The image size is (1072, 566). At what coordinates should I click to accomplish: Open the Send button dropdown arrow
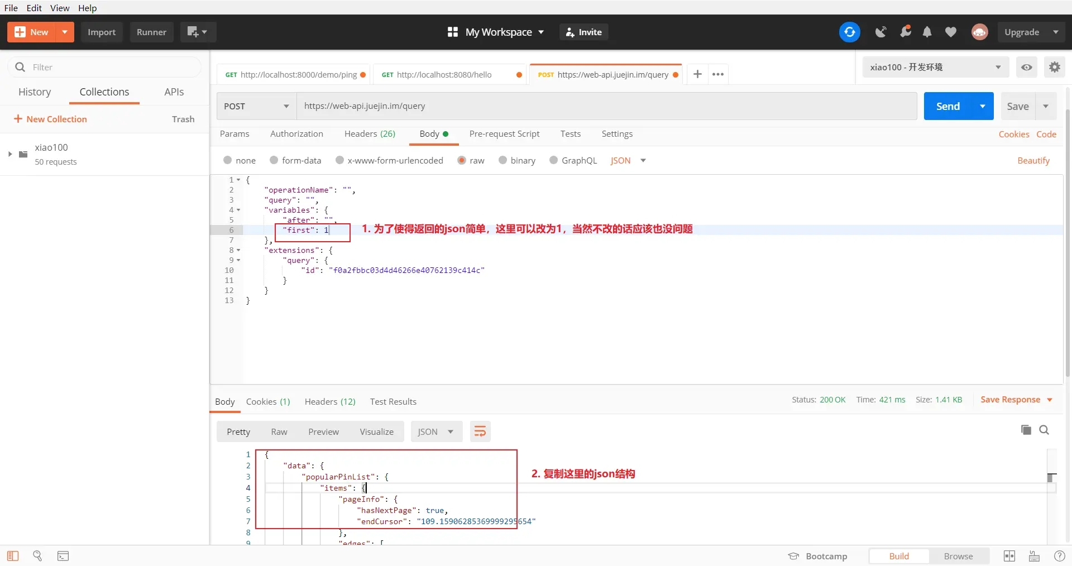pos(982,106)
